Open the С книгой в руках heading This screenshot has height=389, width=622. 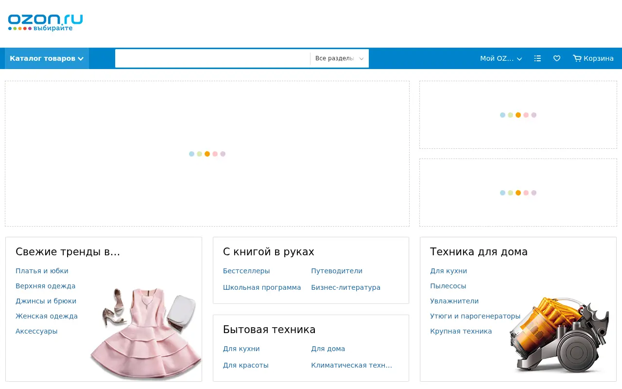pyautogui.click(x=269, y=252)
